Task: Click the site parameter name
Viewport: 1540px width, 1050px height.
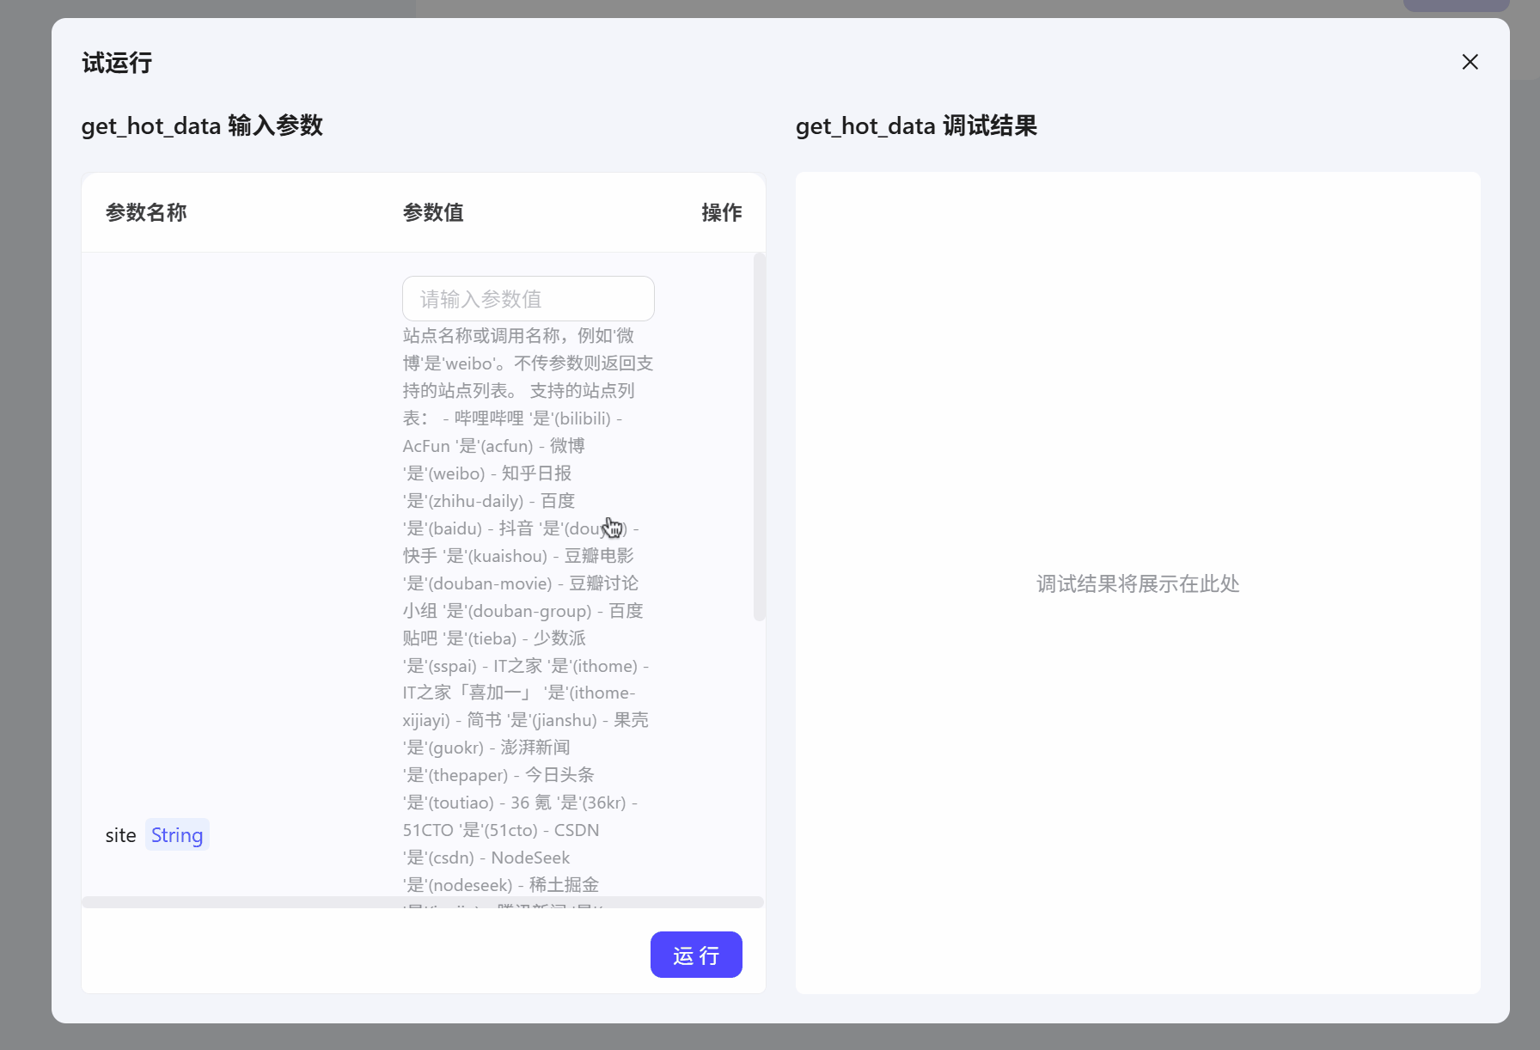Action: pyautogui.click(x=120, y=834)
